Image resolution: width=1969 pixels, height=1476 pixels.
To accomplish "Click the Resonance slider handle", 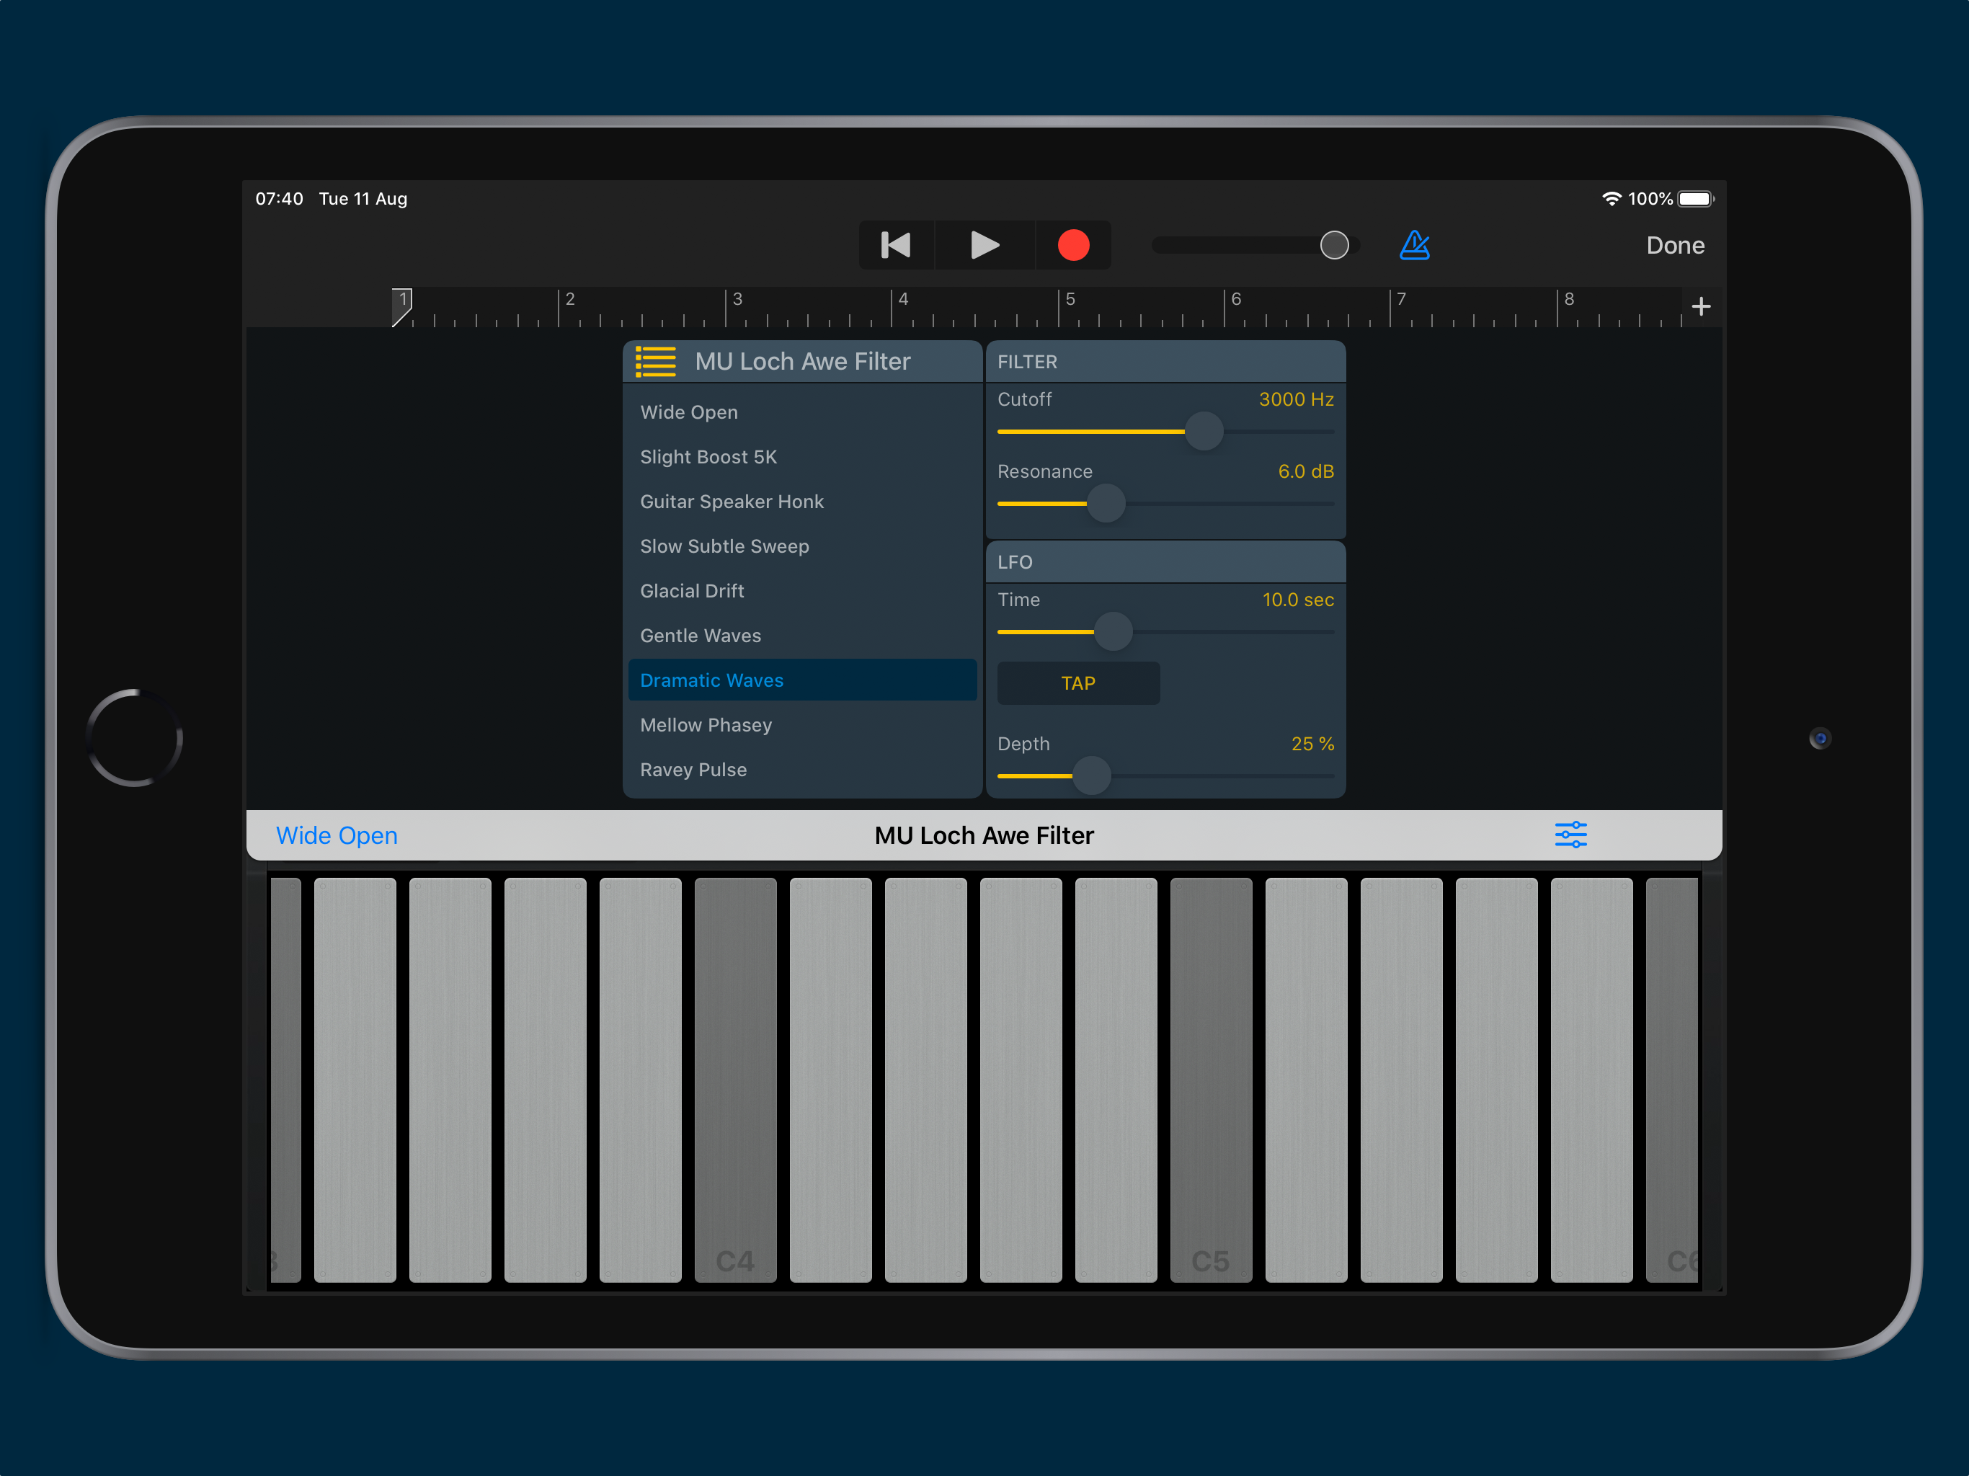I will pyautogui.click(x=1106, y=504).
